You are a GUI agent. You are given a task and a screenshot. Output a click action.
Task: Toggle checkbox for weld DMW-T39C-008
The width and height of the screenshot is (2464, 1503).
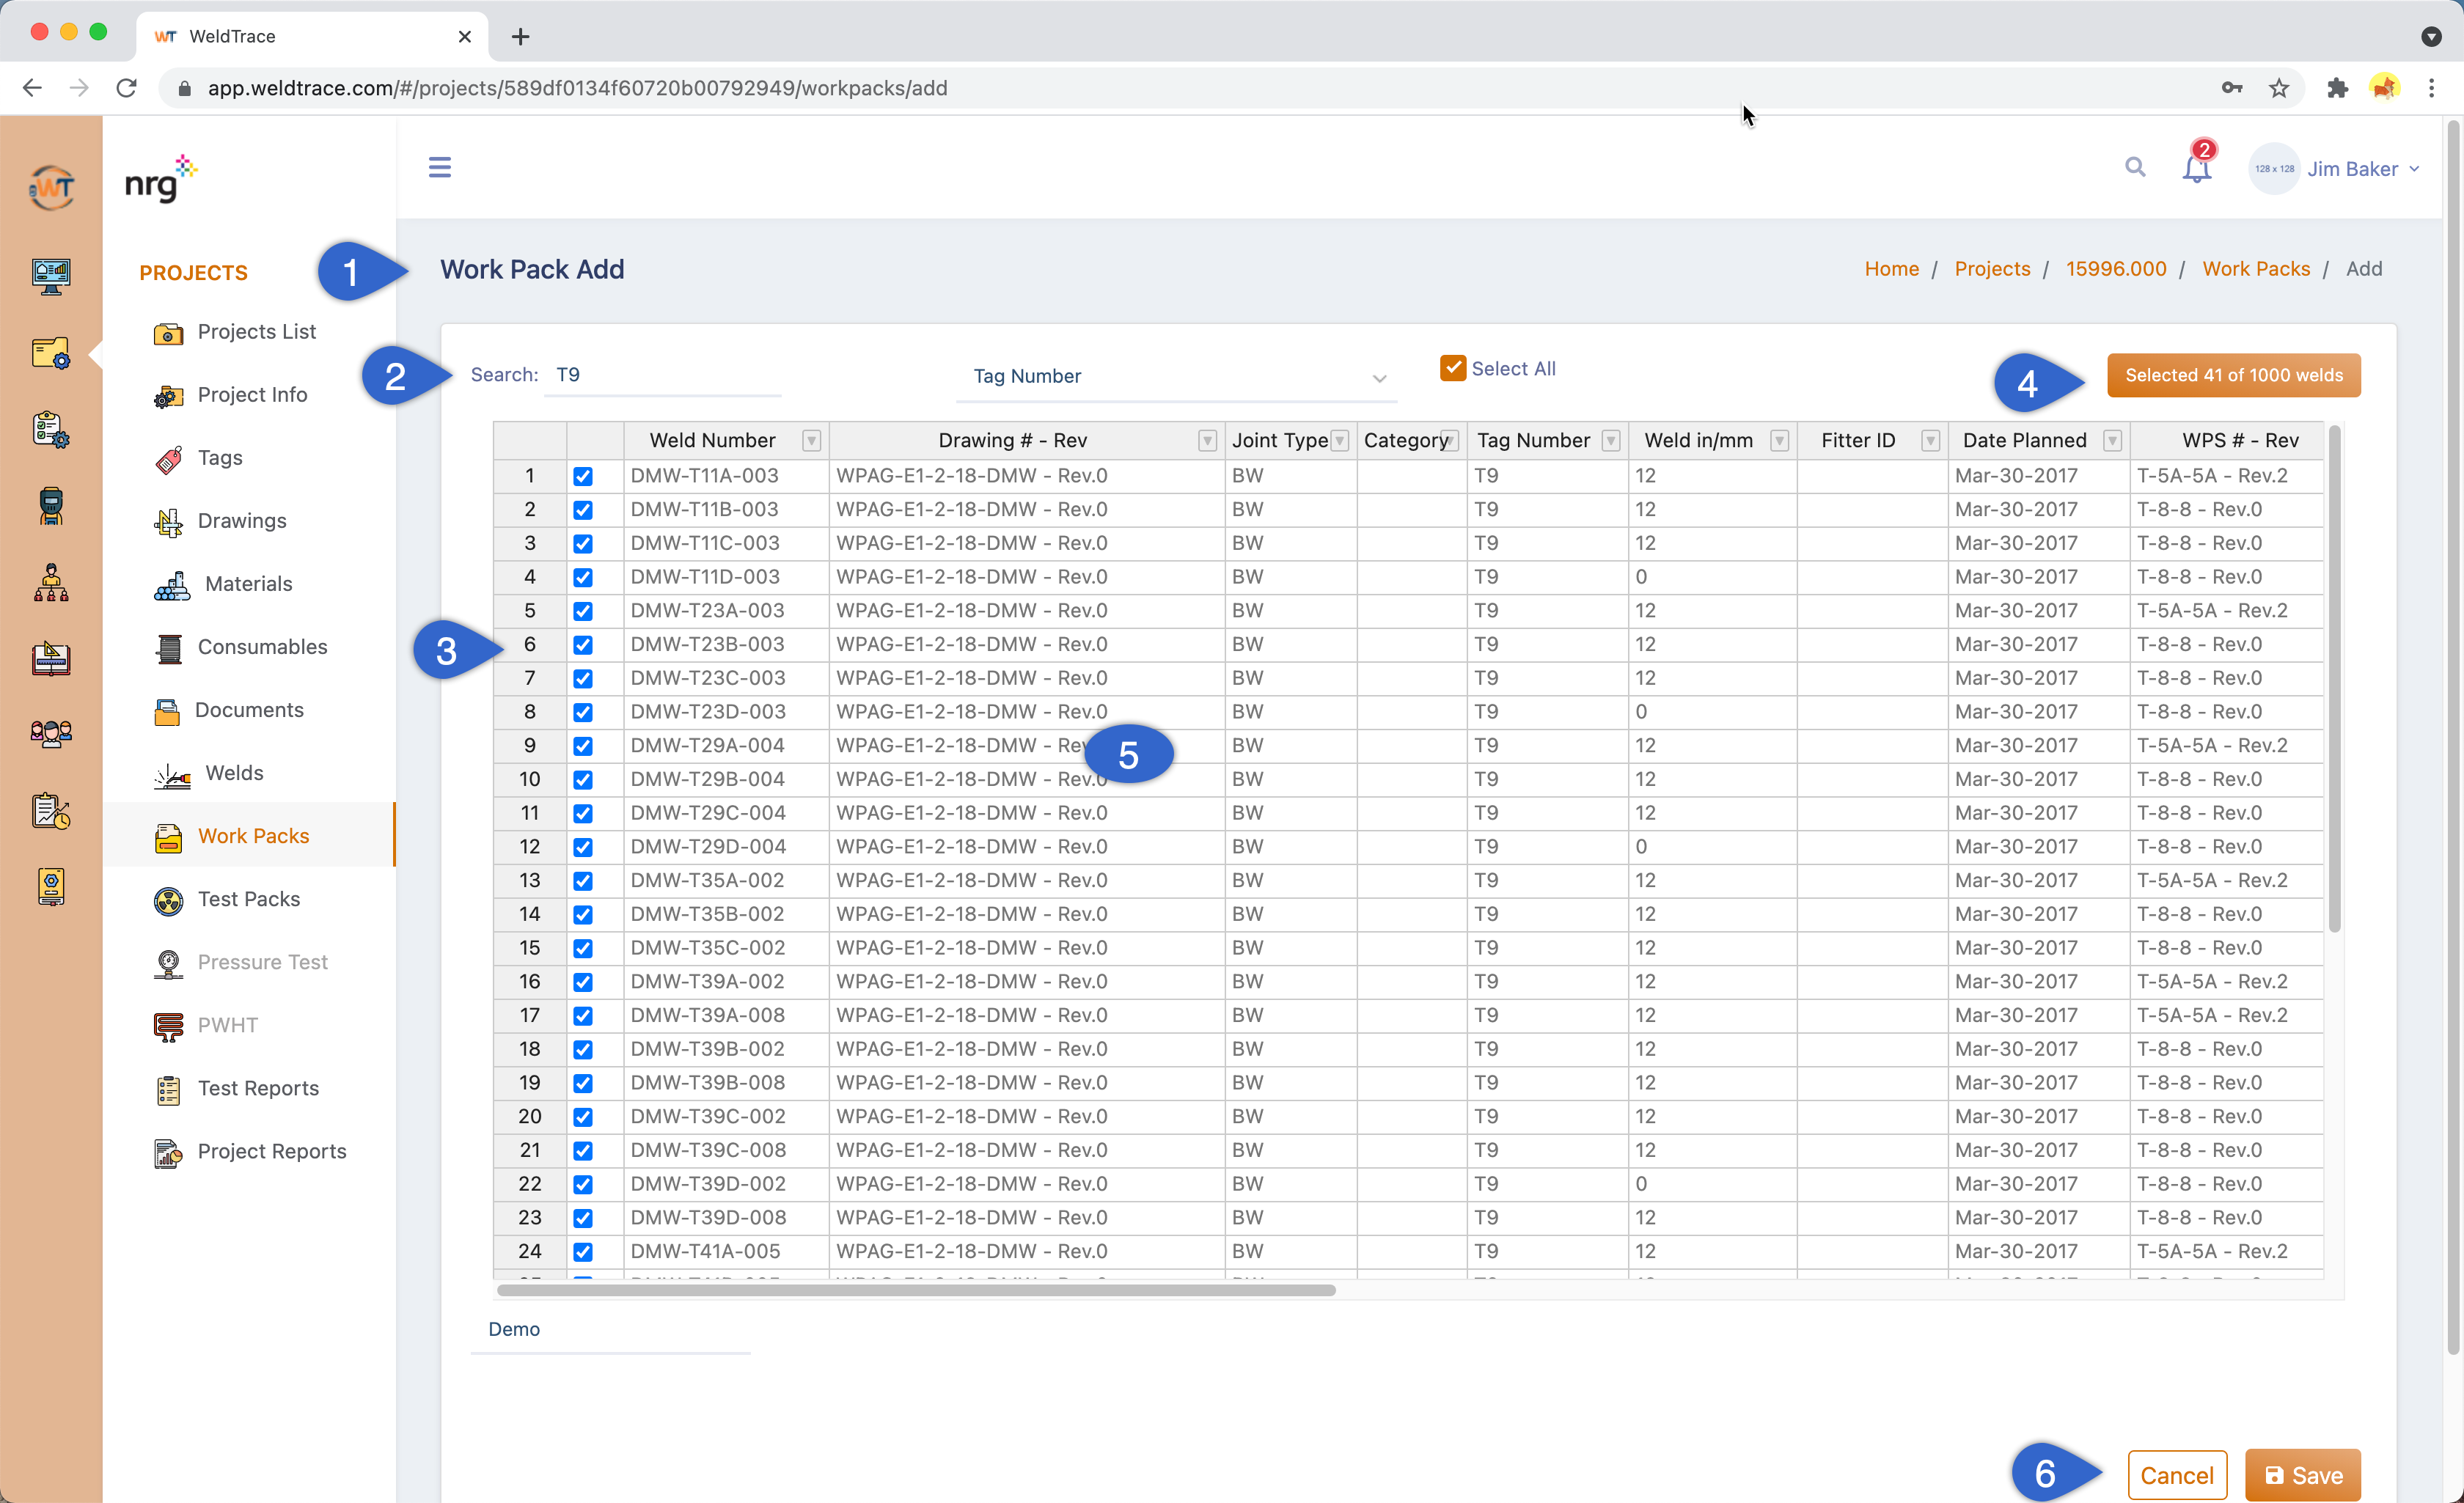click(582, 1151)
